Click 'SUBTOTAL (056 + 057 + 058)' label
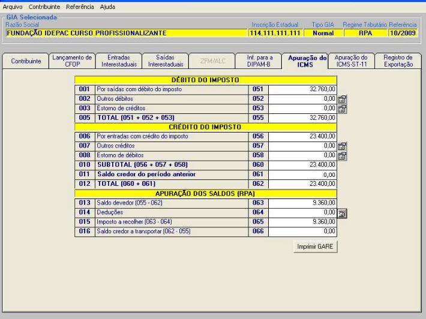Screen dimensions: 426x319 (143, 165)
